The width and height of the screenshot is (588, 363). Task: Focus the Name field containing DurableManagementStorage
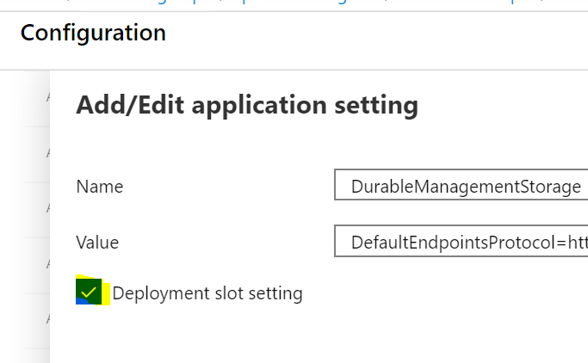461,186
